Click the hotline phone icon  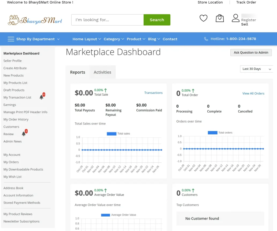[x=206, y=39]
